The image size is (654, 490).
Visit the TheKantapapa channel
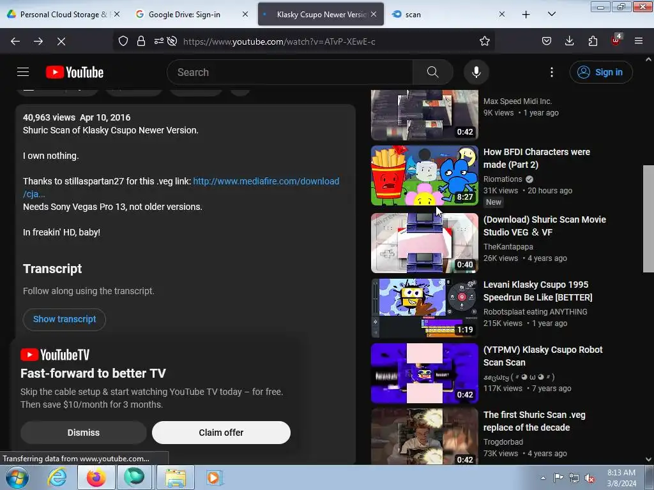point(508,247)
